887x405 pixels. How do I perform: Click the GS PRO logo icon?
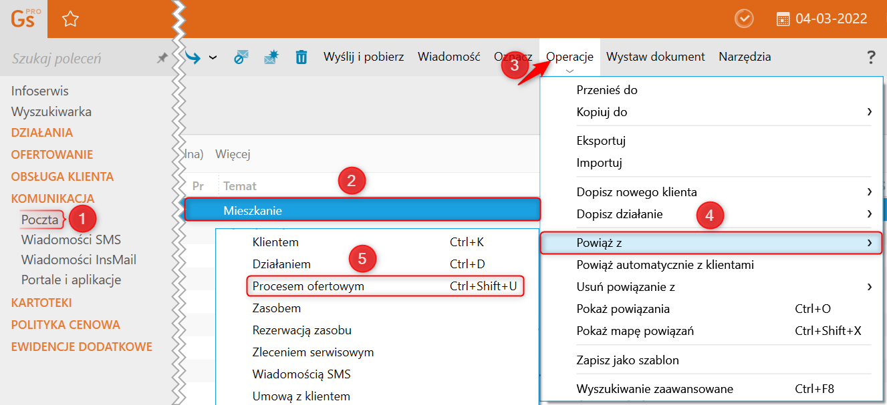[x=23, y=19]
